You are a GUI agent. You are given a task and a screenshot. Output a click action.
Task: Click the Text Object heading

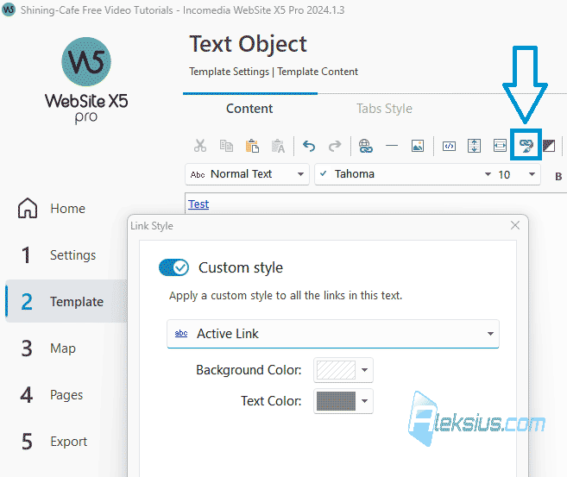pyautogui.click(x=248, y=44)
